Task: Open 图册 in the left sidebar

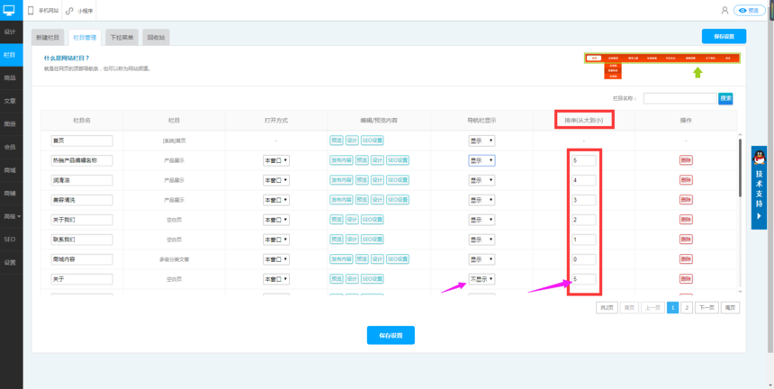Action: click(10, 124)
